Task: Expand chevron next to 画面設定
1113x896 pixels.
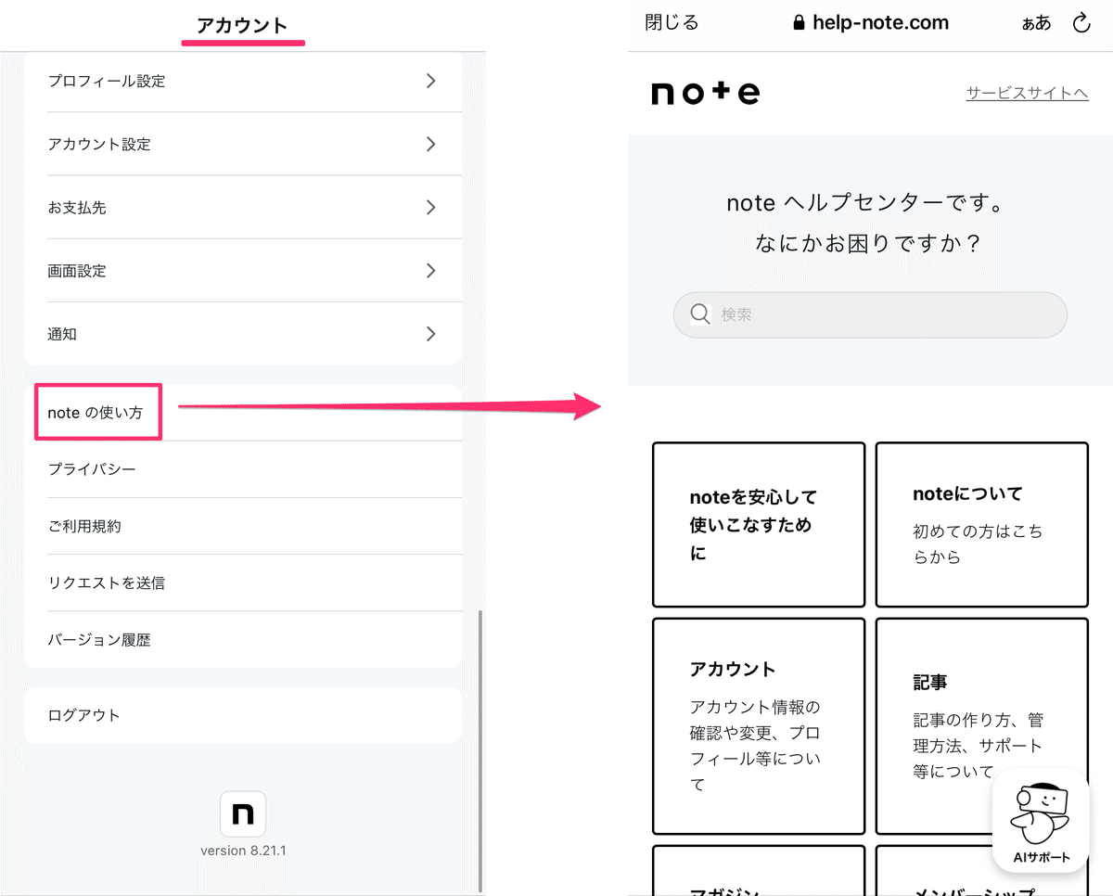Action: pos(430,270)
